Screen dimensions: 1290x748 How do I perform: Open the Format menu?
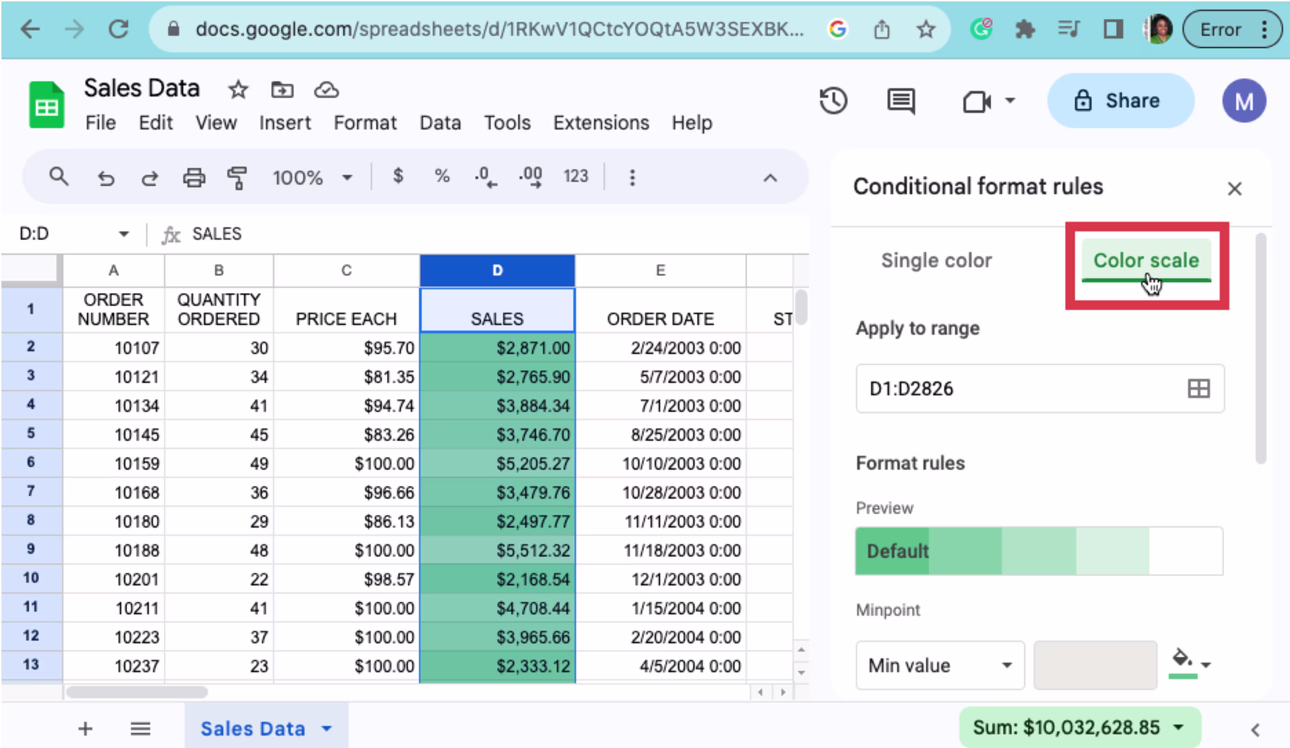365,122
